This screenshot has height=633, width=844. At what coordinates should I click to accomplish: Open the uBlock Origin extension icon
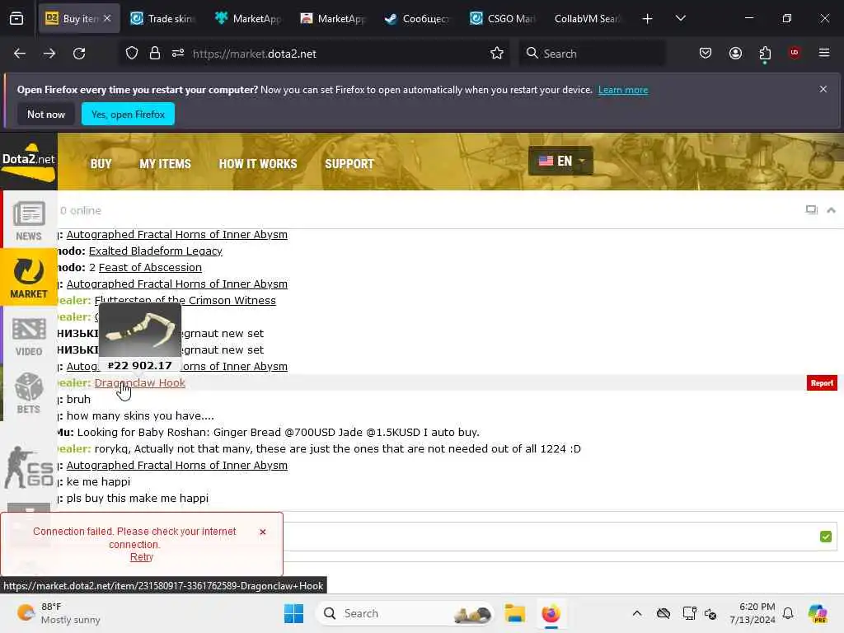pyautogui.click(x=794, y=53)
